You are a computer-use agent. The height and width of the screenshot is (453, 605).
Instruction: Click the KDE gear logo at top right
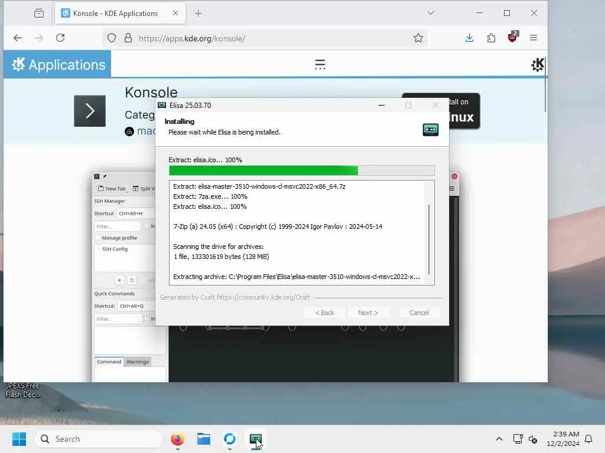538,65
